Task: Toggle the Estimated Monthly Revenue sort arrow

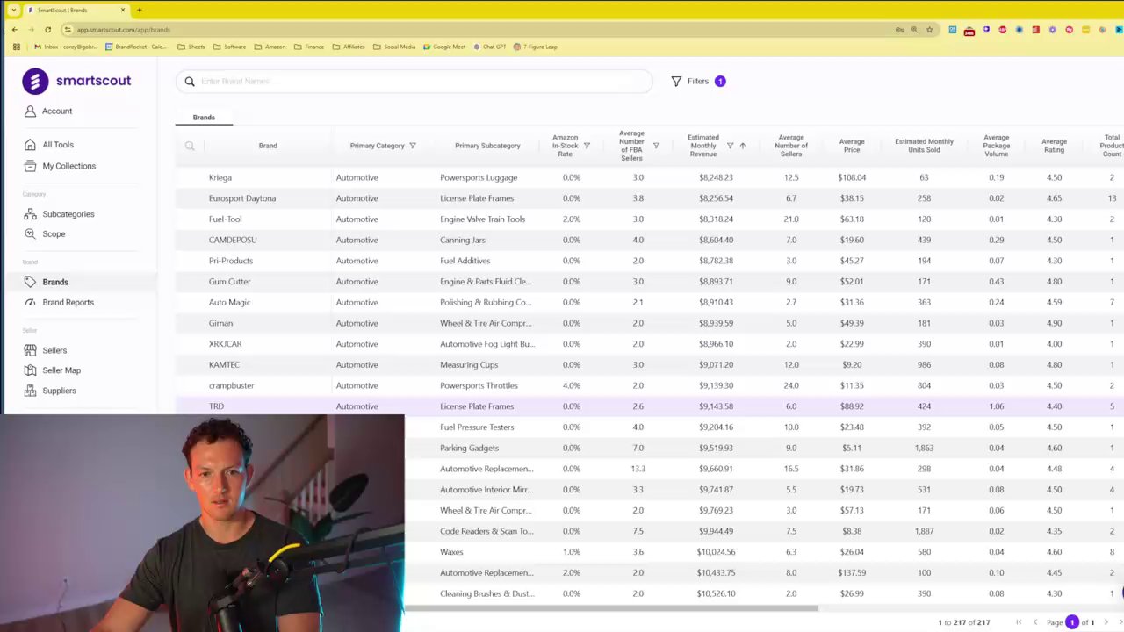Action: (743, 146)
